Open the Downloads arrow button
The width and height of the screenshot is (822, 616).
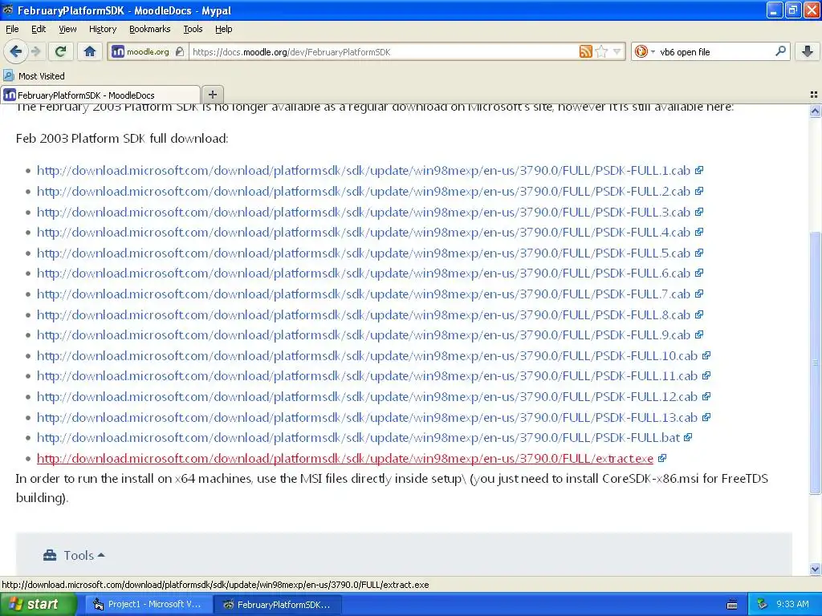(x=808, y=51)
